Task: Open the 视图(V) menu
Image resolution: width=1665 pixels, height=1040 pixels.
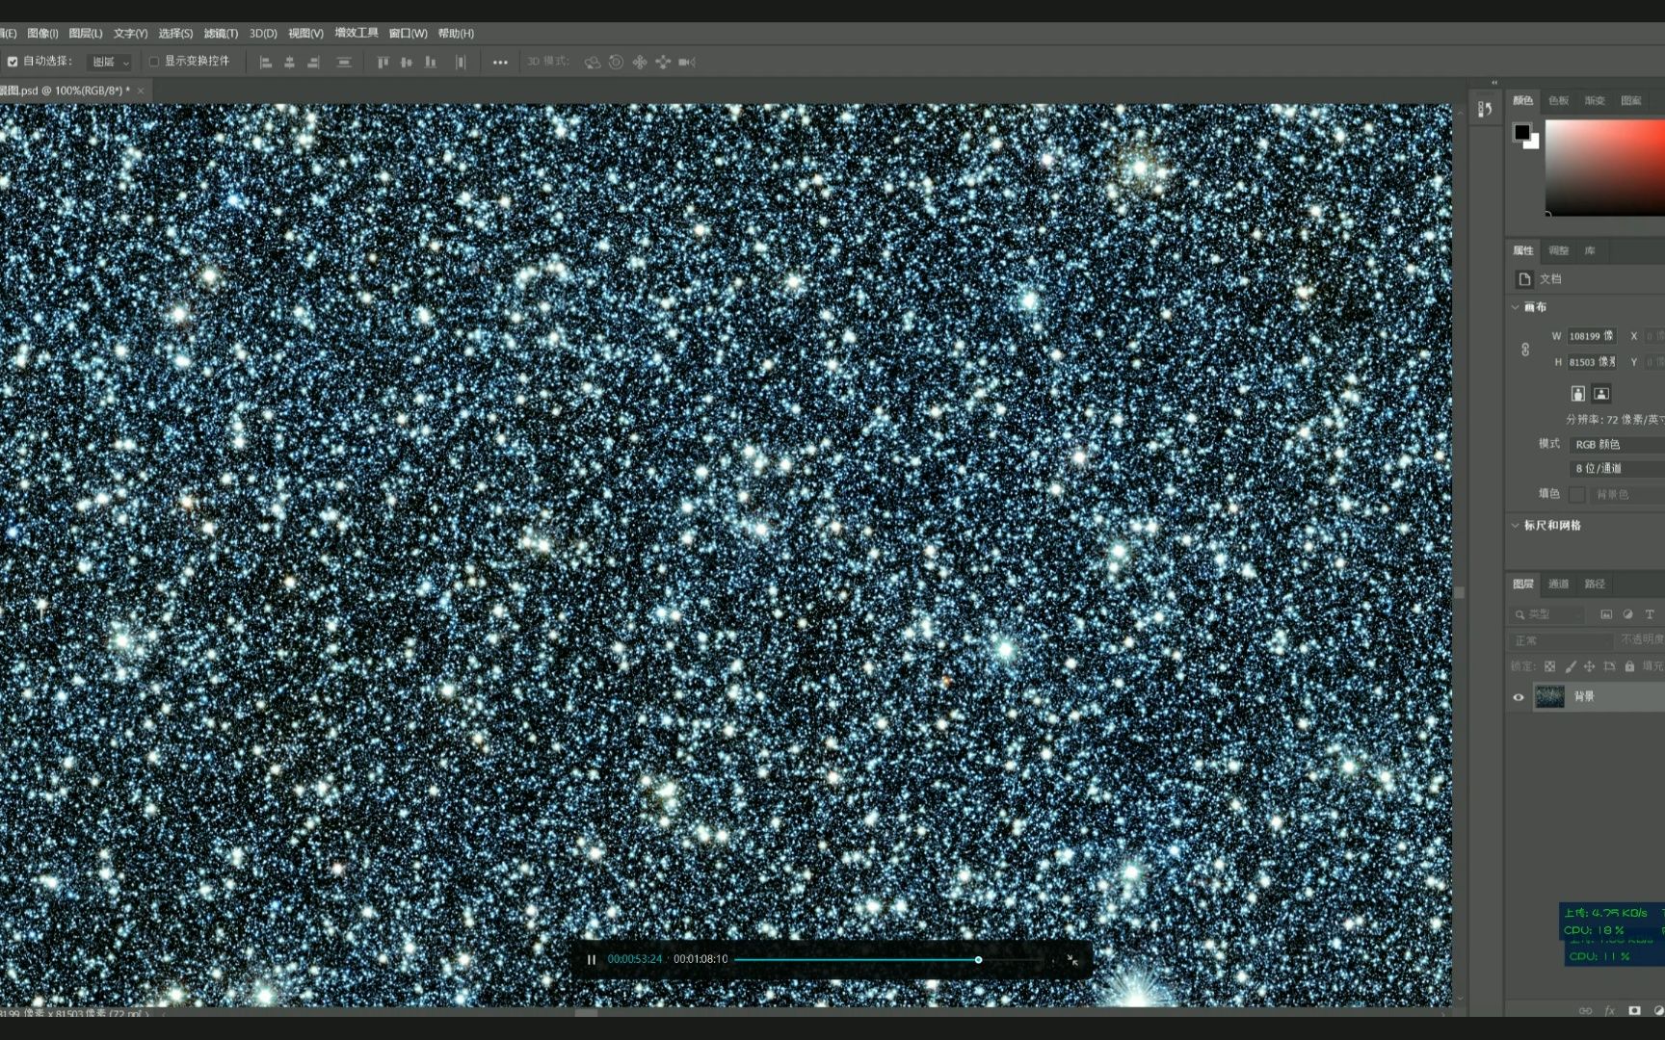Action: 305,34
